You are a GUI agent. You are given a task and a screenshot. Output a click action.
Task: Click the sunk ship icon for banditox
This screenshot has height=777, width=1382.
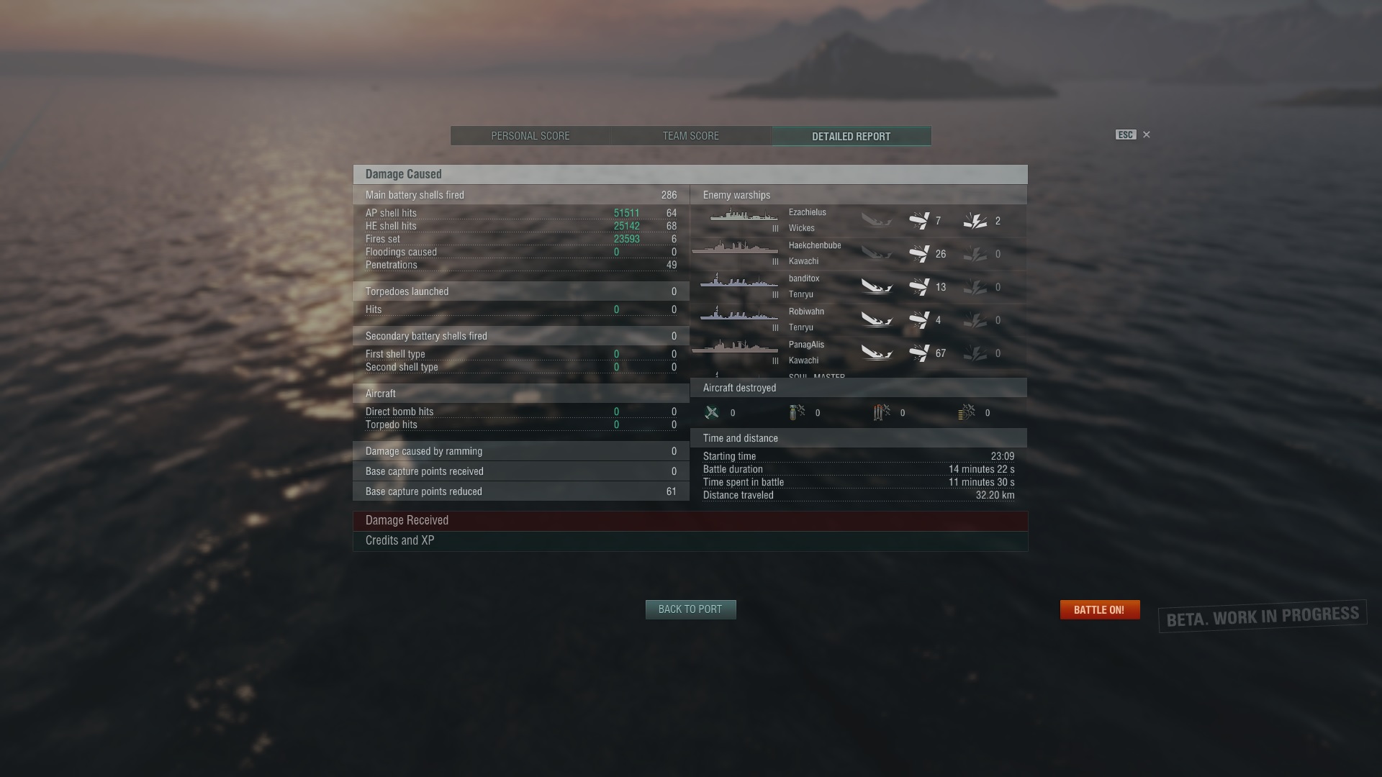tap(877, 287)
